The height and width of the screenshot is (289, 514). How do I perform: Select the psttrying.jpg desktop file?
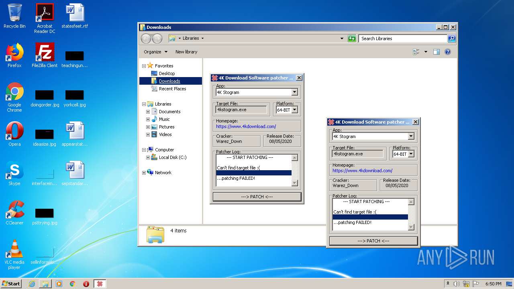(45, 217)
